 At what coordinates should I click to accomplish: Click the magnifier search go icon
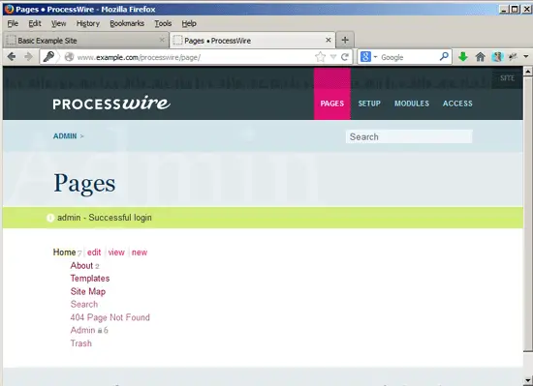444,57
